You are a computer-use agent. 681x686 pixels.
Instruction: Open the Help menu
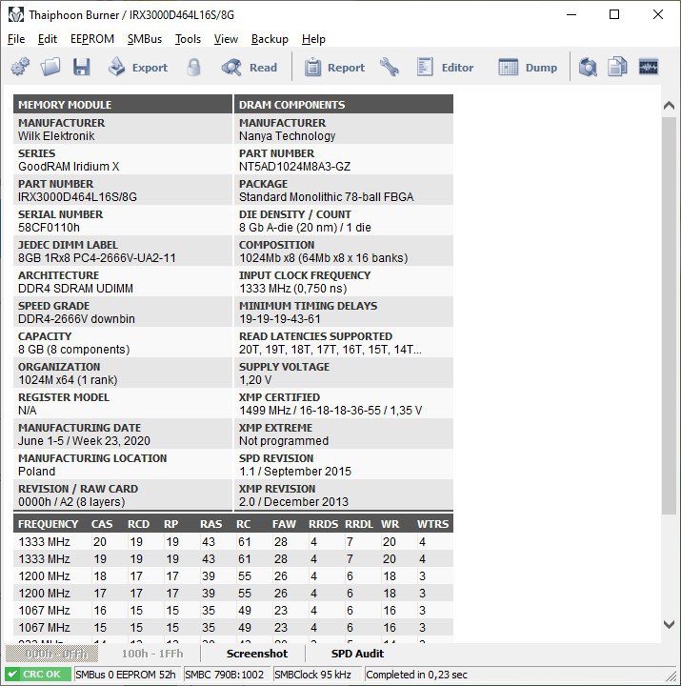coord(313,39)
